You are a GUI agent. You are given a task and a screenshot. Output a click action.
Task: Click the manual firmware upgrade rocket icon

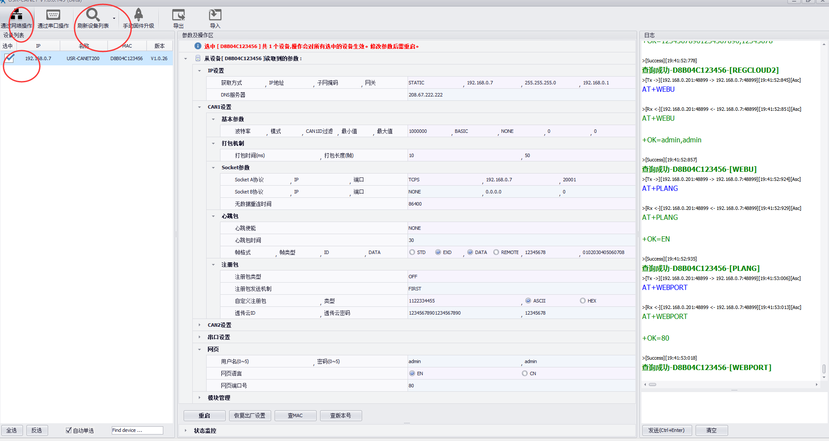(139, 15)
